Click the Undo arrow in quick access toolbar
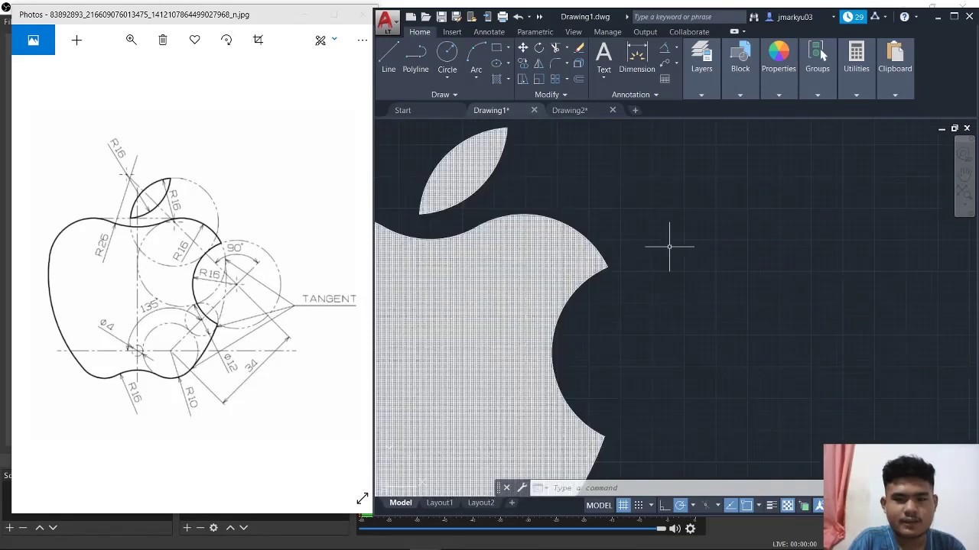979x550 pixels. pos(519,16)
